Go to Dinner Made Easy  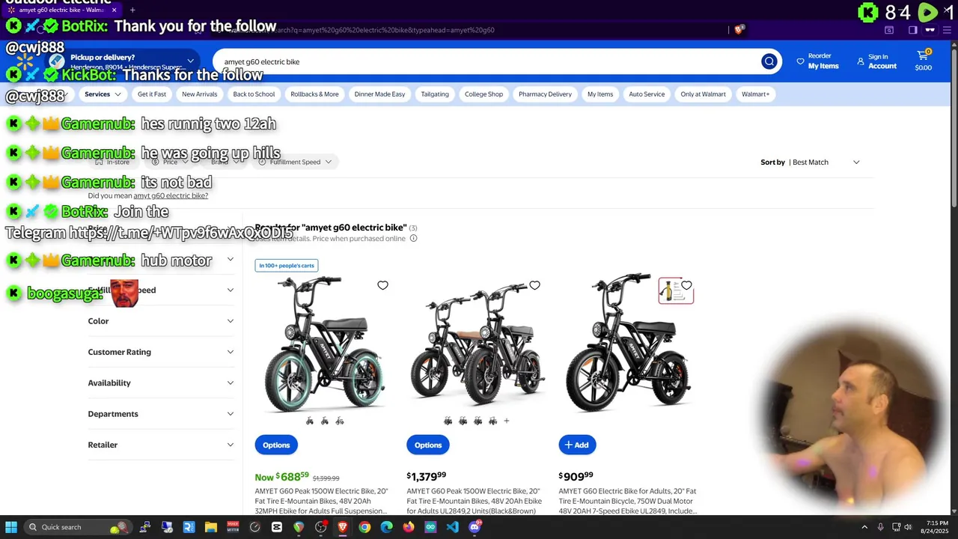point(379,94)
